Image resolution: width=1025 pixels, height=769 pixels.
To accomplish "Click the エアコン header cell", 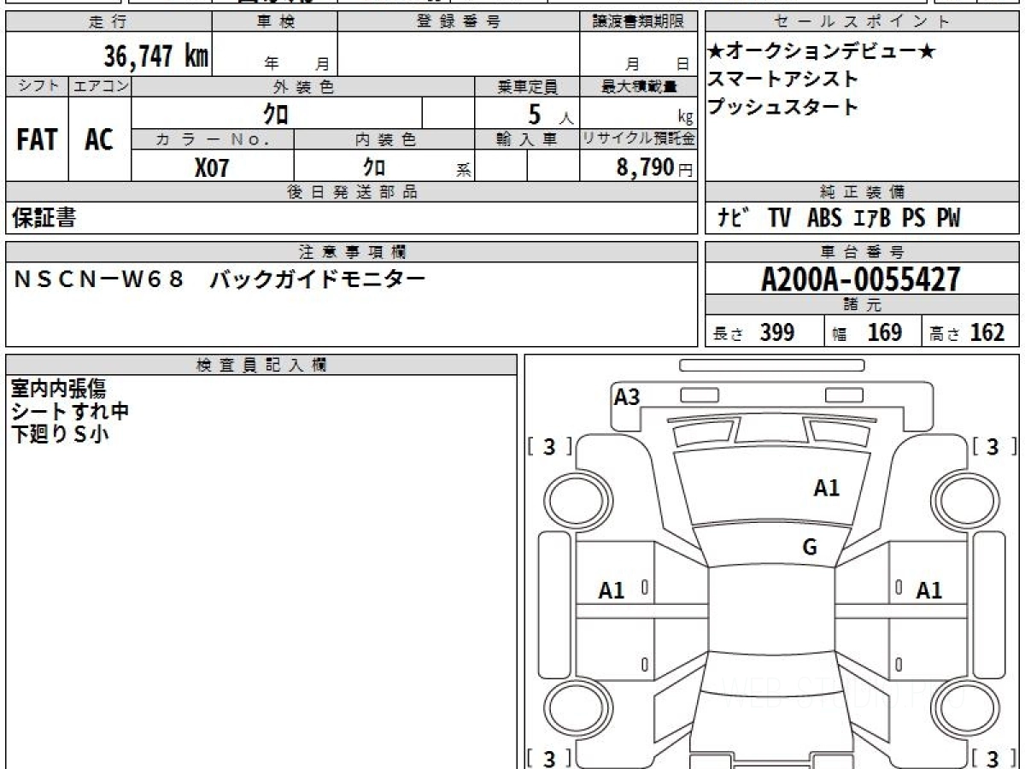I will (x=100, y=86).
